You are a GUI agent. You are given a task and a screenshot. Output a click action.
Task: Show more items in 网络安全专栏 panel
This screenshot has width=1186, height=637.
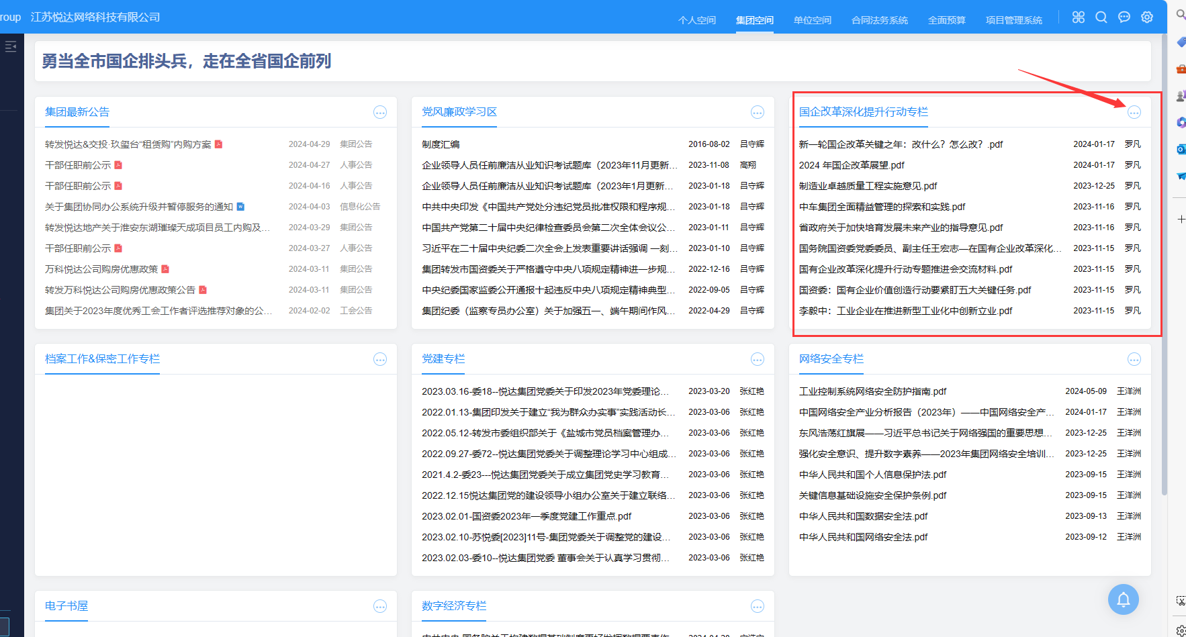pyautogui.click(x=1134, y=360)
